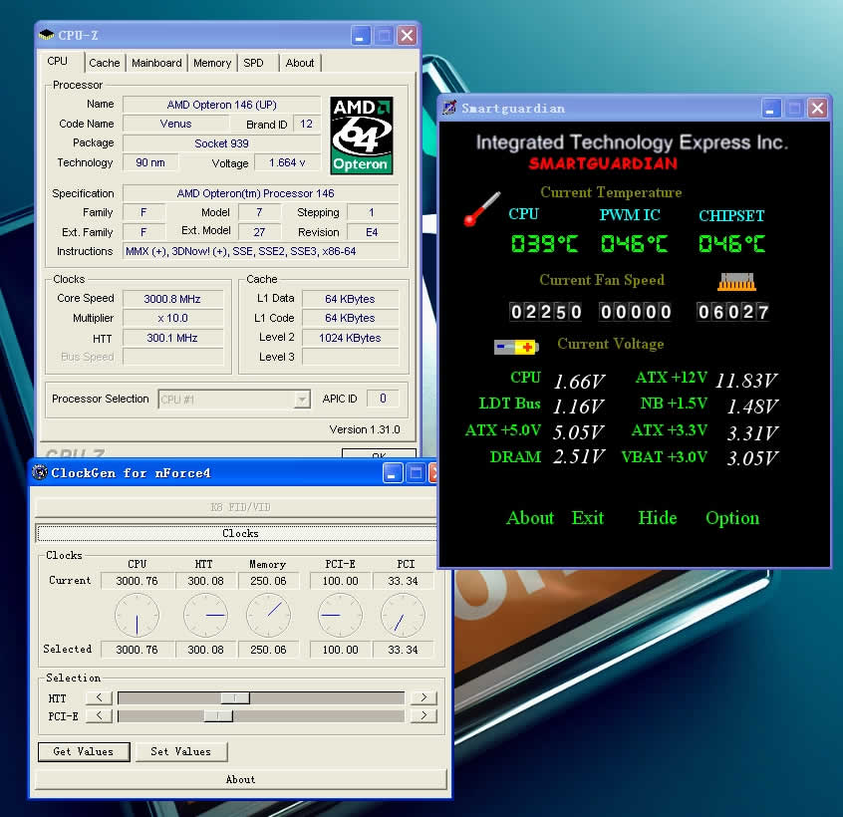Image resolution: width=843 pixels, height=817 pixels.
Task: Click the AMD 64 Opteron logo
Action: click(x=362, y=136)
